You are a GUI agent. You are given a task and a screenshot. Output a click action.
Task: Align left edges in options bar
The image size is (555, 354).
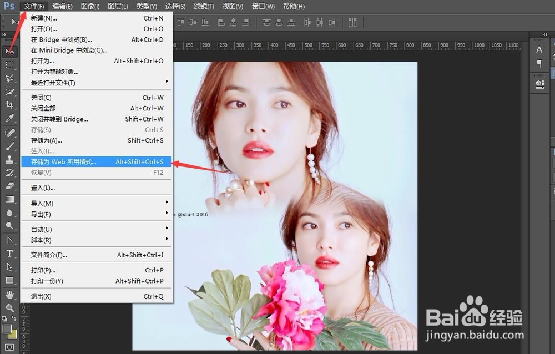tap(221, 23)
